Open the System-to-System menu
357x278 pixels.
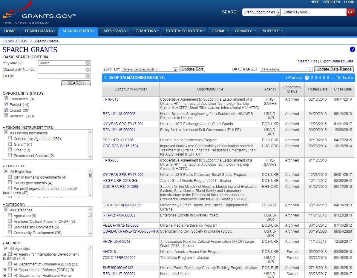click(x=185, y=31)
